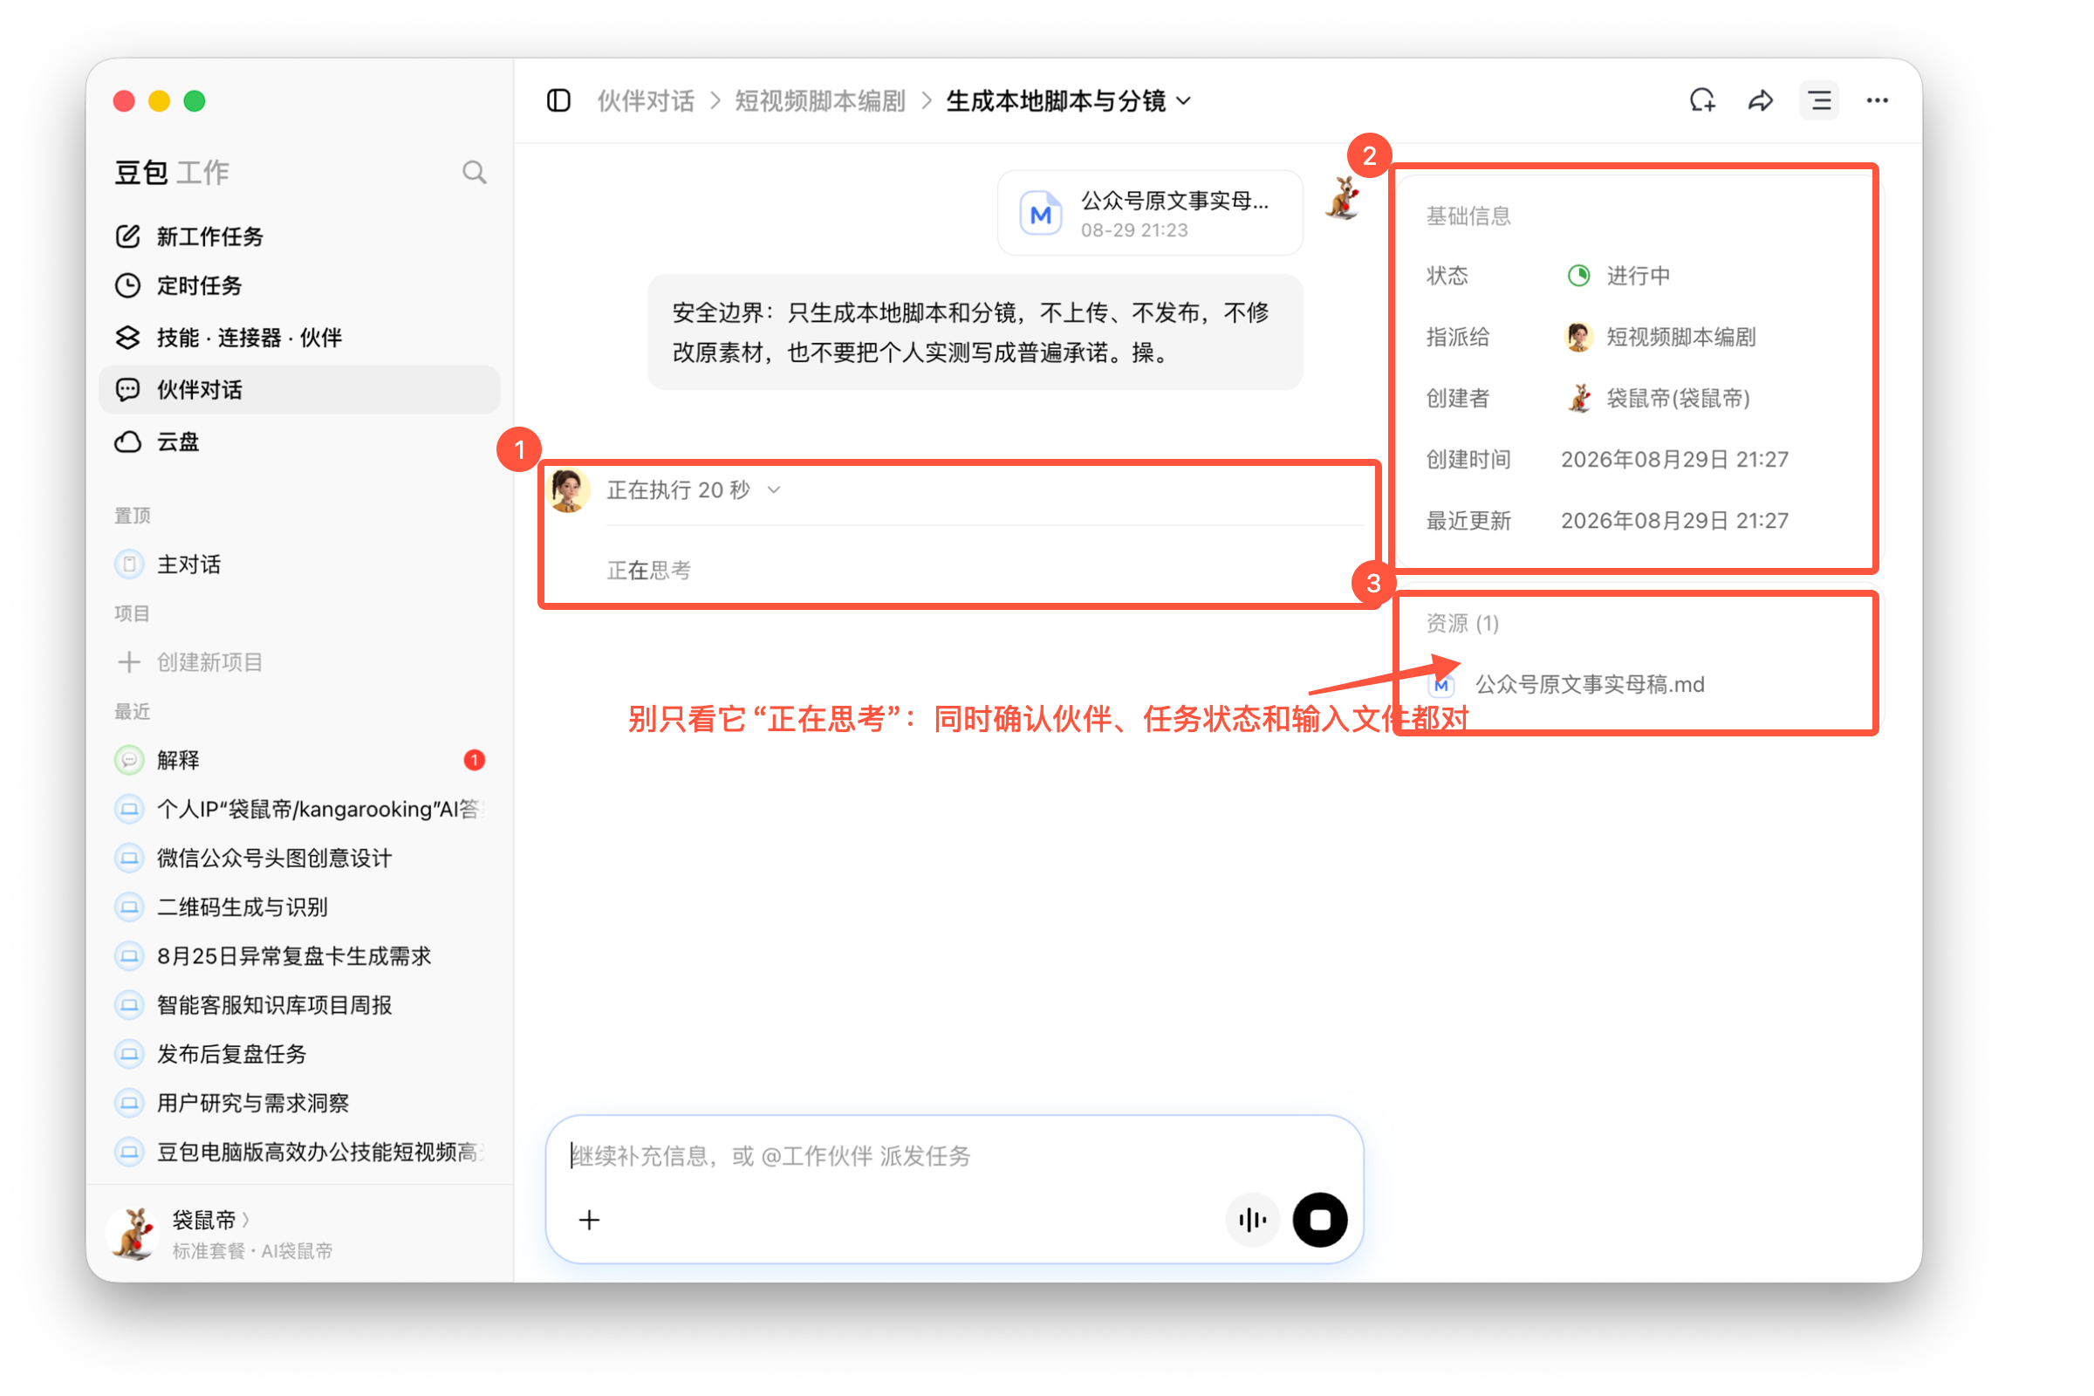This screenshot has height=1396, width=2094.
Task: Open 云盘 in the sidebar
Action: (x=299, y=441)
